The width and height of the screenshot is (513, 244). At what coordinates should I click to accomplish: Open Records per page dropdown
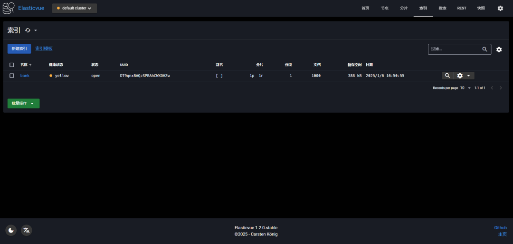pos(465,88)
